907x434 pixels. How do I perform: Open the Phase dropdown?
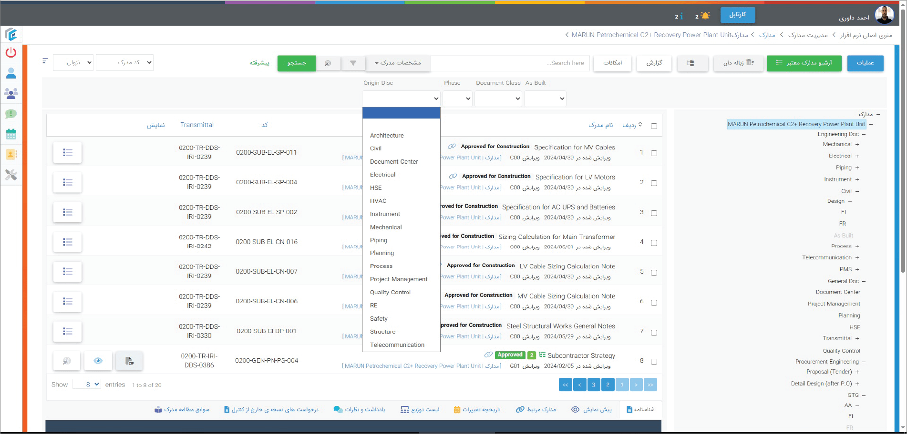(457, 99)
